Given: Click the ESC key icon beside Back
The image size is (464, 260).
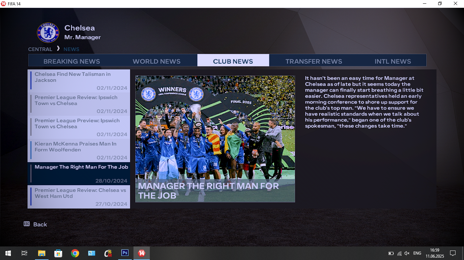Looking at the screenshot, I should (x=27, y=224).
